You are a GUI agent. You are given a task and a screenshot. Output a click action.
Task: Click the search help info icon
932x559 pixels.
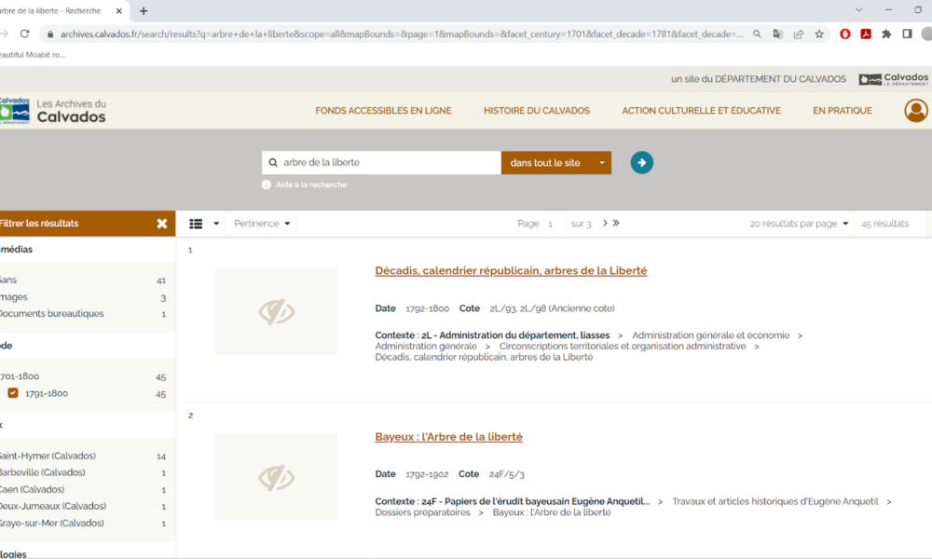tap(267, 184)
